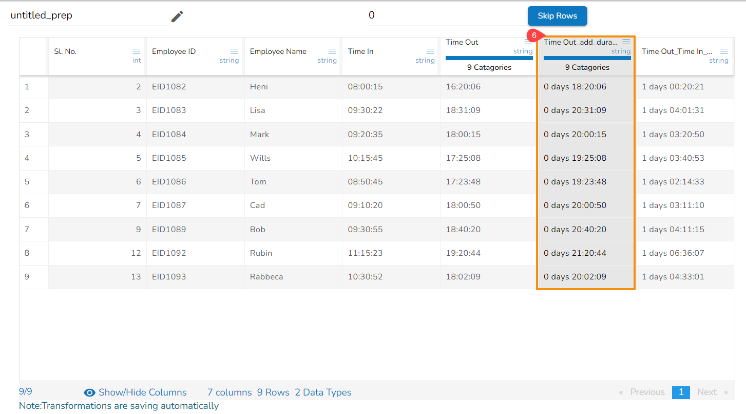The height and width of the screenshot is (414, 746).
Task: Click the 2 Data Types summary link
Action: pos(323,392)
